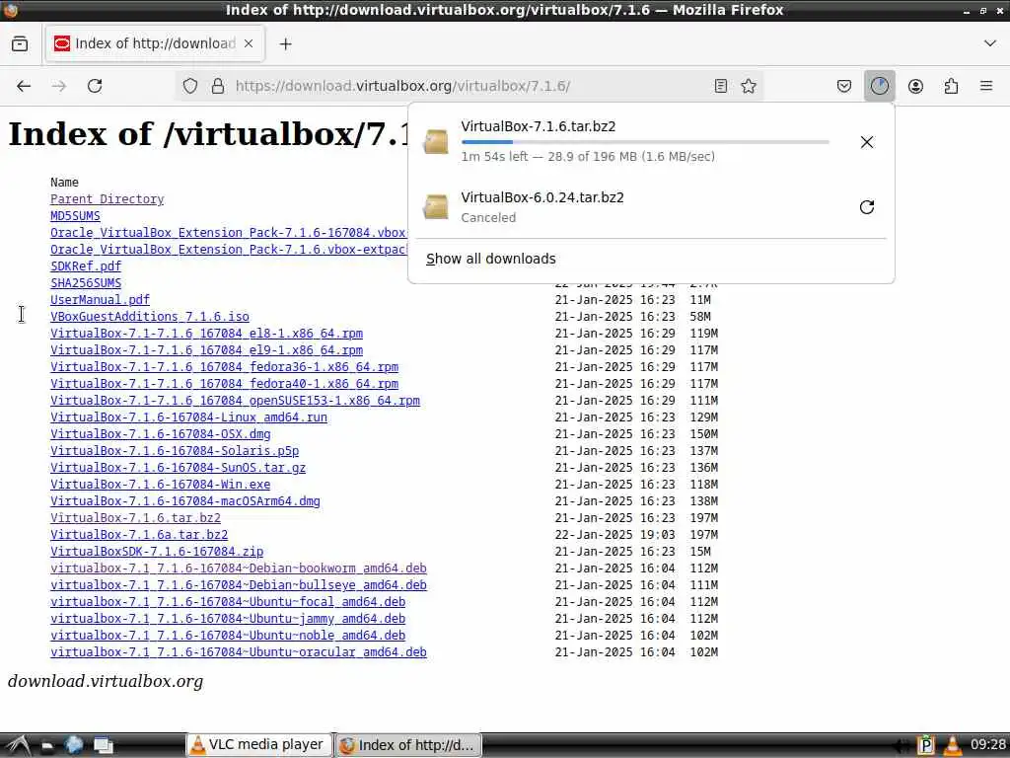
Task: Click the VirtualBox-7.1.6.tar.bz2 download file icon
Action: click(x=436, y=141)
